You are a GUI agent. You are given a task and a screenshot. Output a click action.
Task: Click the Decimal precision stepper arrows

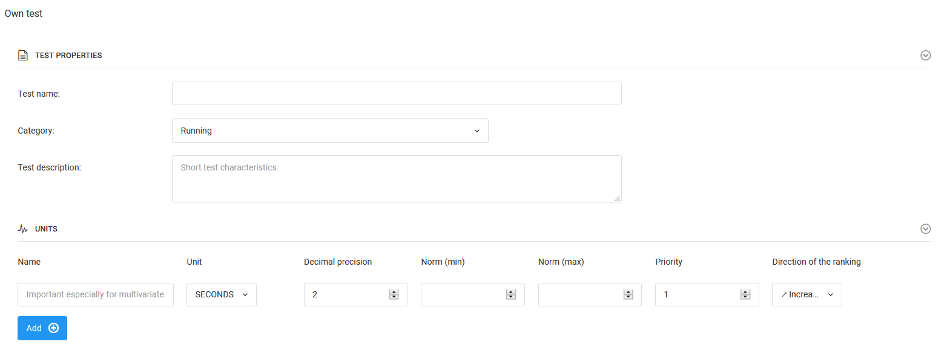(394, 294)
